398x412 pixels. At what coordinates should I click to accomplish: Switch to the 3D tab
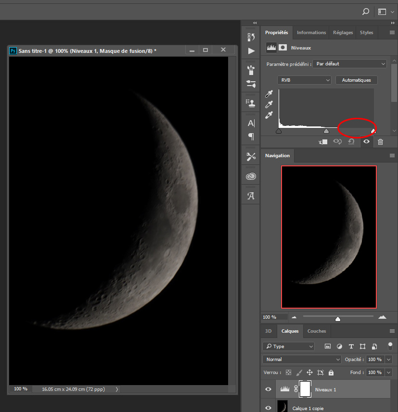[269, 331]
